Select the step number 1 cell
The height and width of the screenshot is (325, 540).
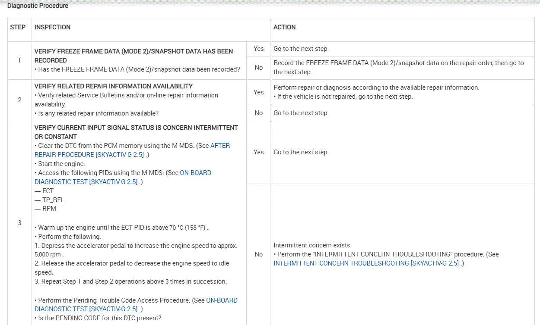coord(19,60)
